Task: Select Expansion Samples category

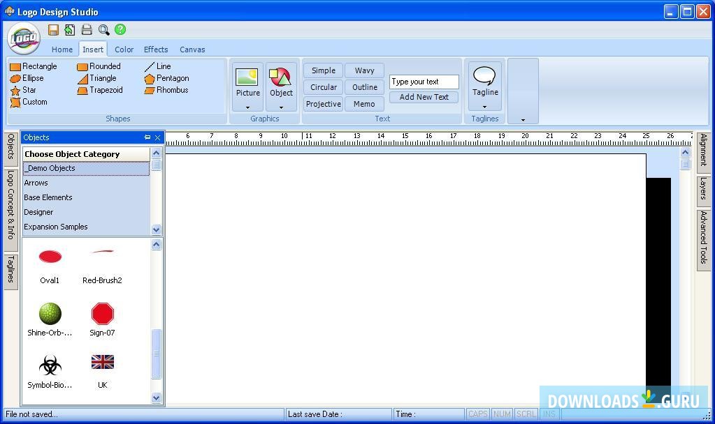Action: (86, 227)
